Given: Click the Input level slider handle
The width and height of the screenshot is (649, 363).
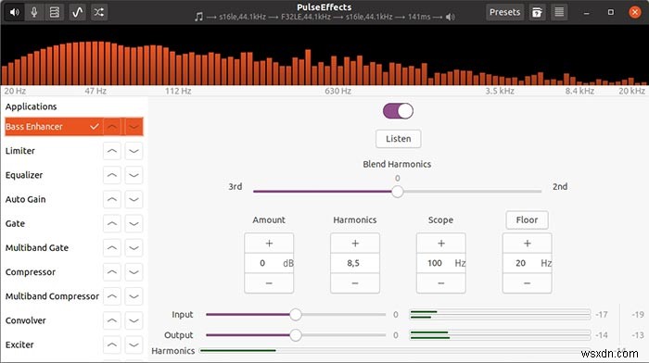Looking at the screenshot, I should (x=296, y=315).
